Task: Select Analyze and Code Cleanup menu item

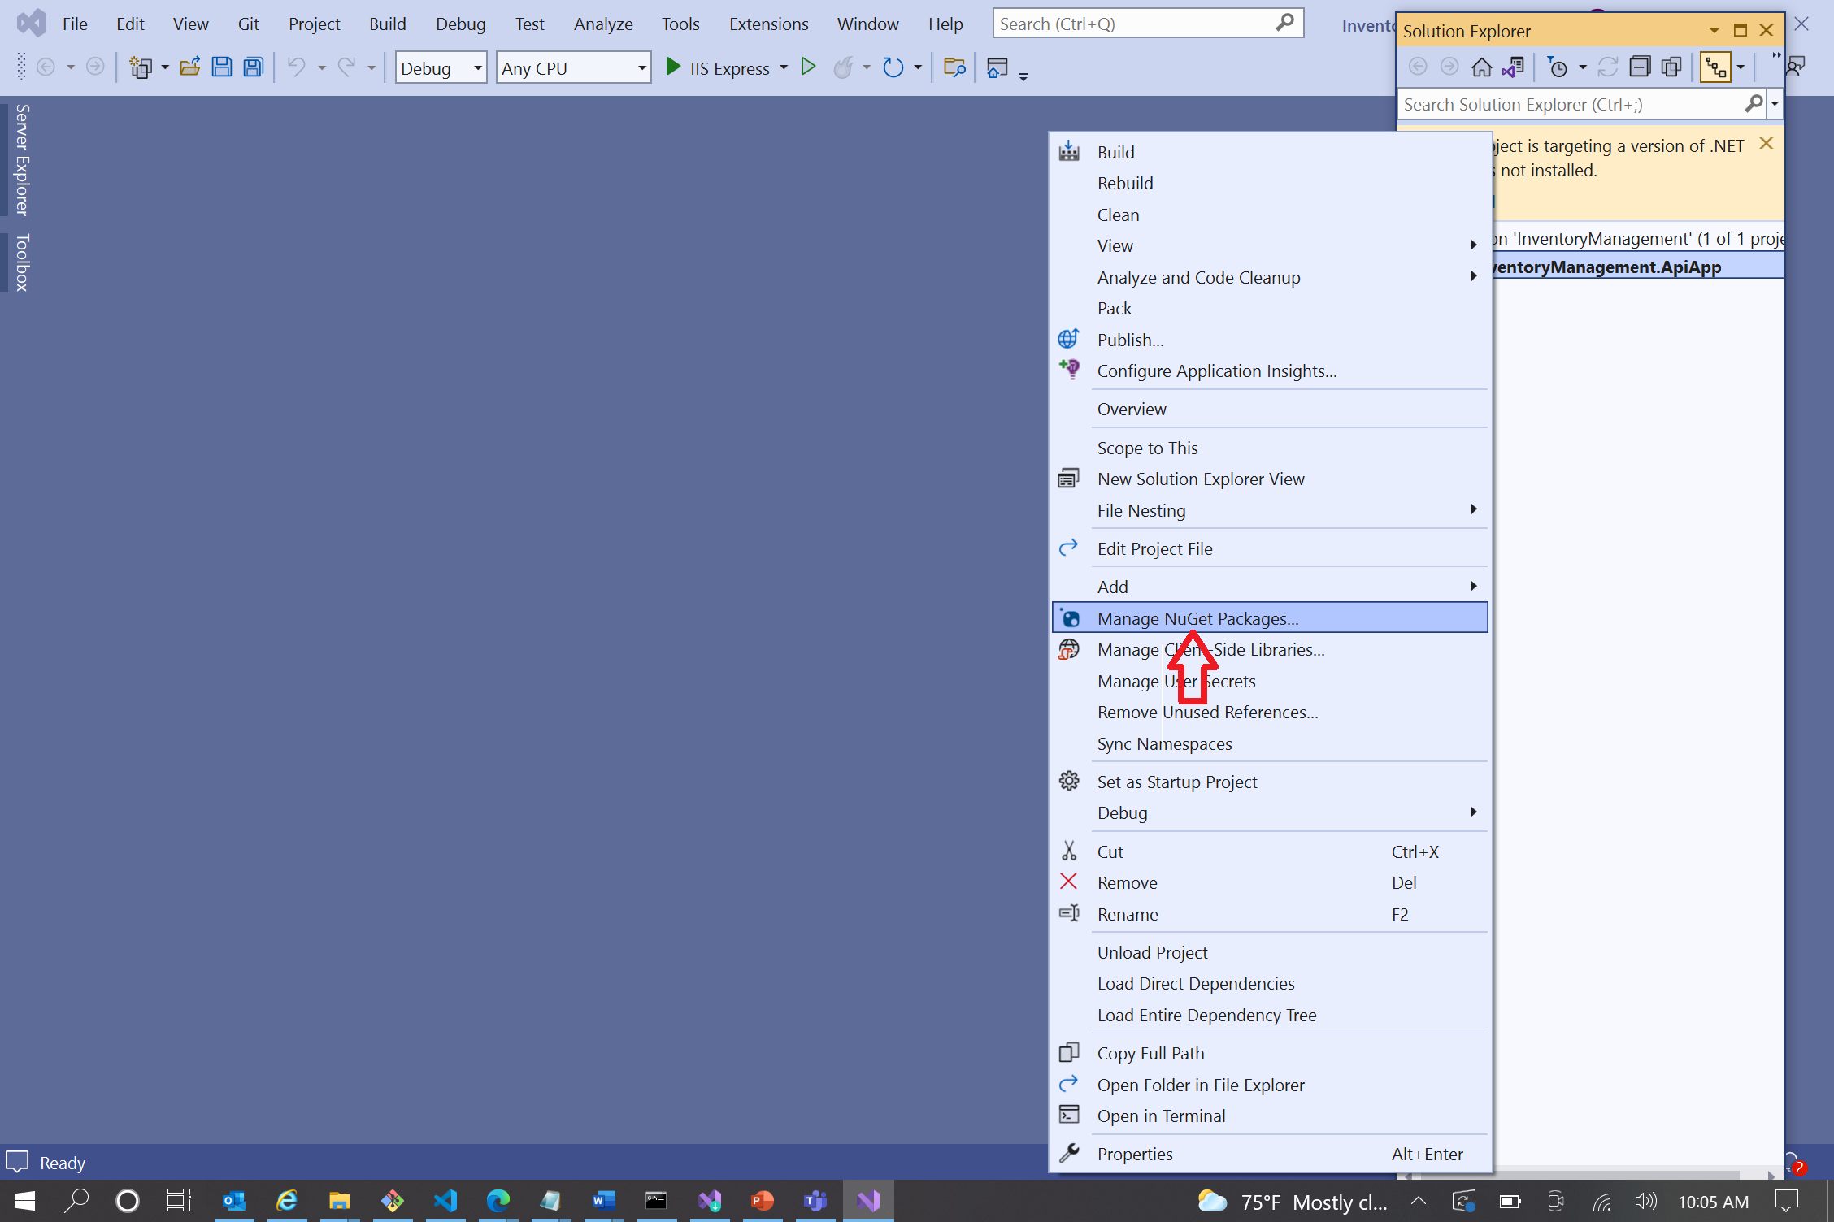Action: click(x=1198, y=275)
